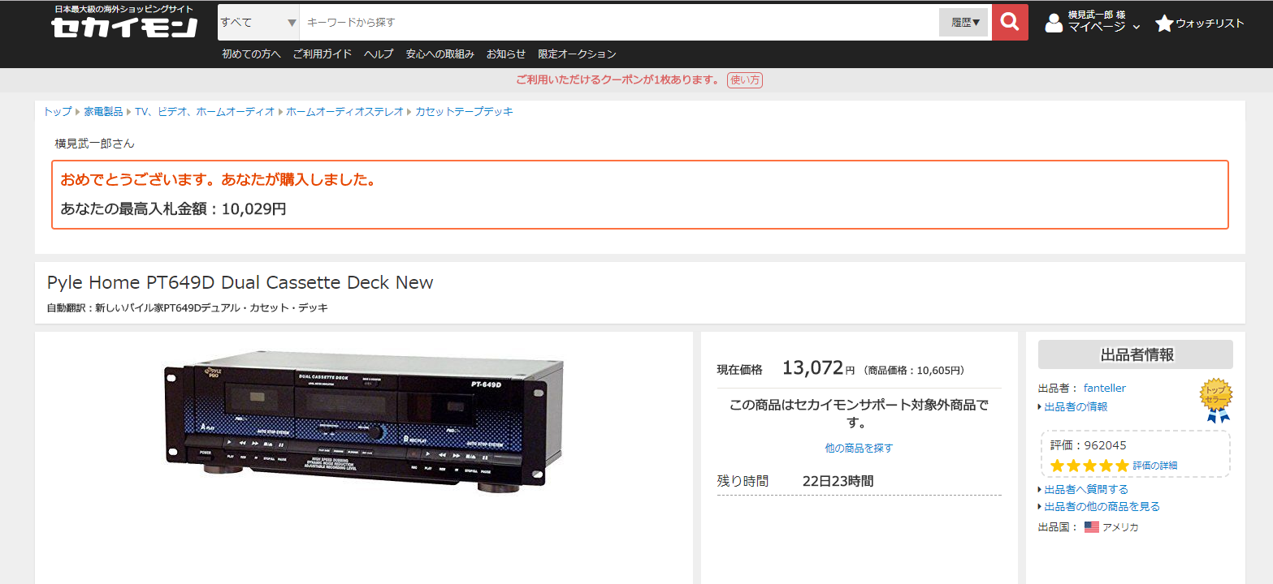Open the すべて category dropdown
This screenshot has width=1273, height=584.
coord(258,22)
